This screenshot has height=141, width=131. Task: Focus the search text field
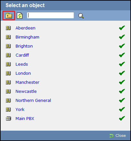(x=50, y=15)
